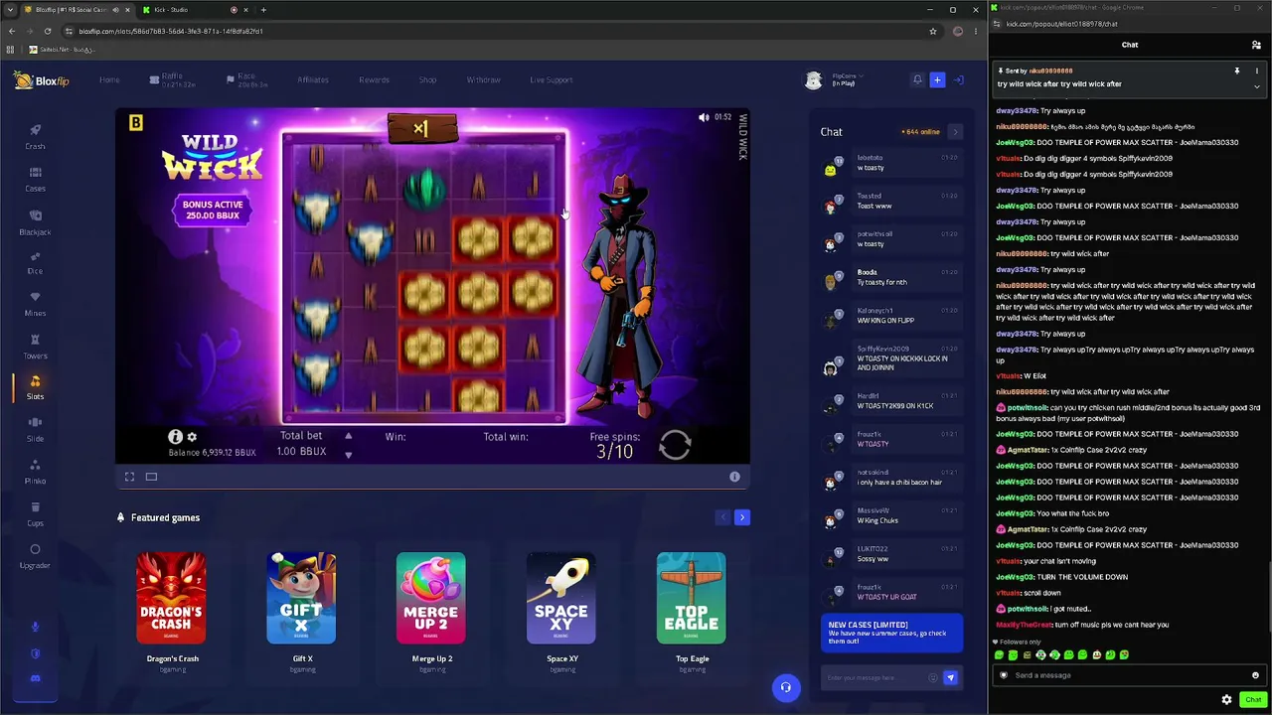This screenshot has height=715, width=1272.
Task: Open Kick chat user list icon
Action: [1256, 45]
